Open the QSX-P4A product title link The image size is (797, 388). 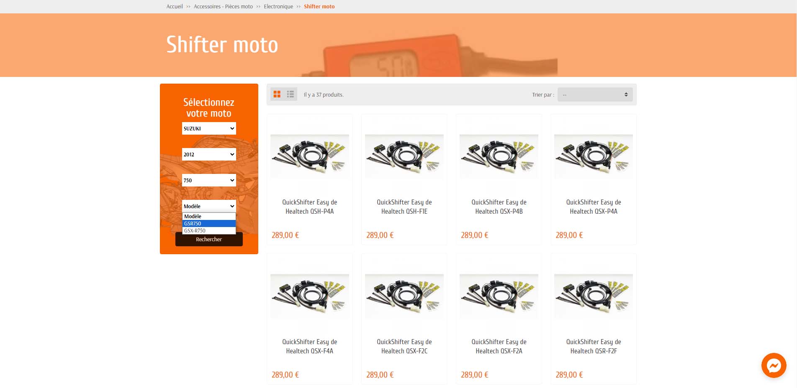[594, 207]
